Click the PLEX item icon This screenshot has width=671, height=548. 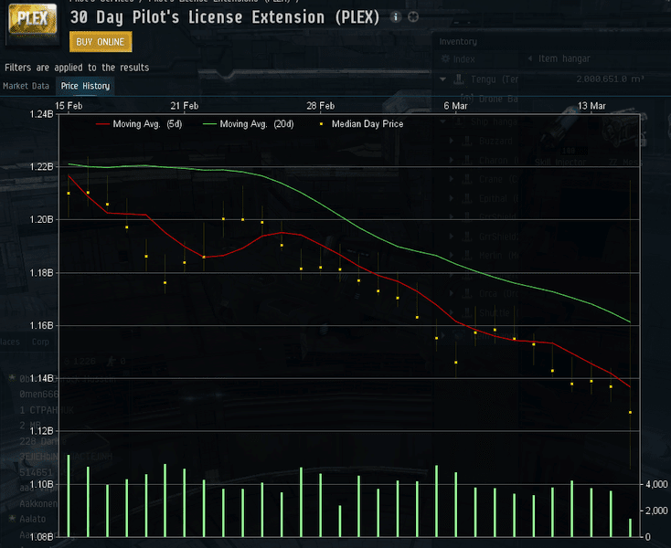[33, 20]
